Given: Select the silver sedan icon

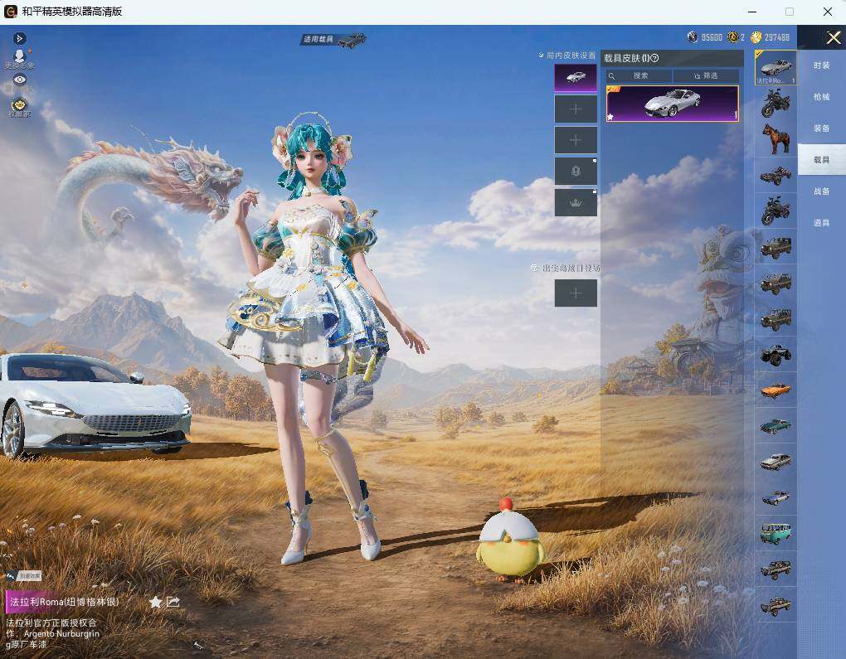Looking at the screenshot, I should click(775, 462).
